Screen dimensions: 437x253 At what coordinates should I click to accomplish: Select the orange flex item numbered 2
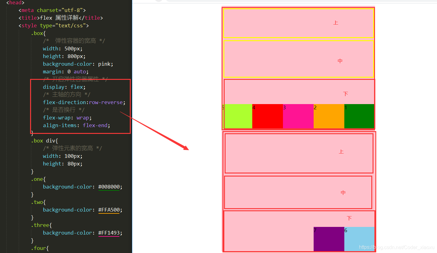pos(329,116)
